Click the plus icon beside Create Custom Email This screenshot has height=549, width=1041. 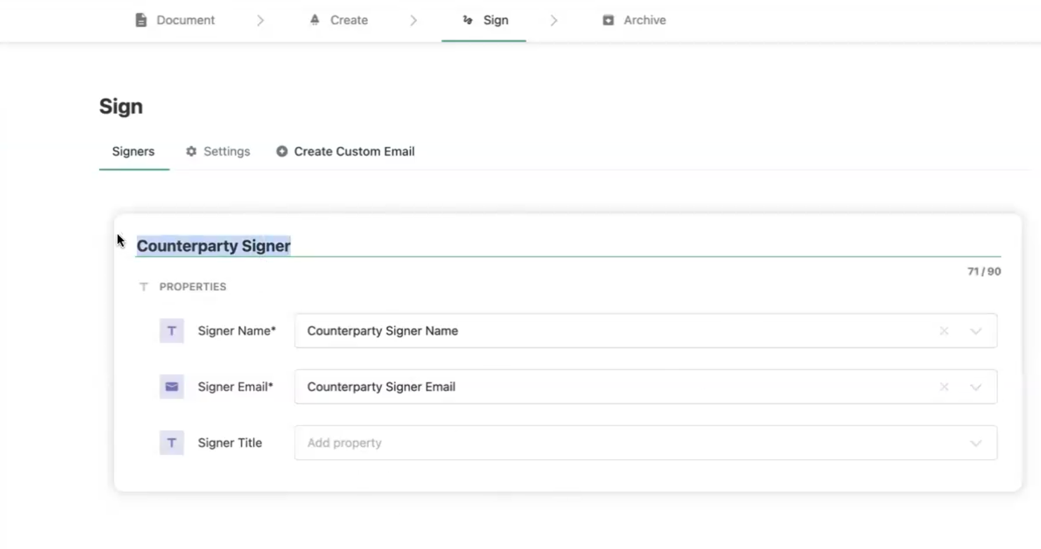pos(282,151)
